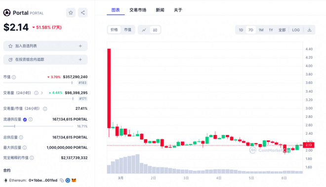Select the 1M time range button
This screenshot has width=326, height=187.
tap(261, 30)
